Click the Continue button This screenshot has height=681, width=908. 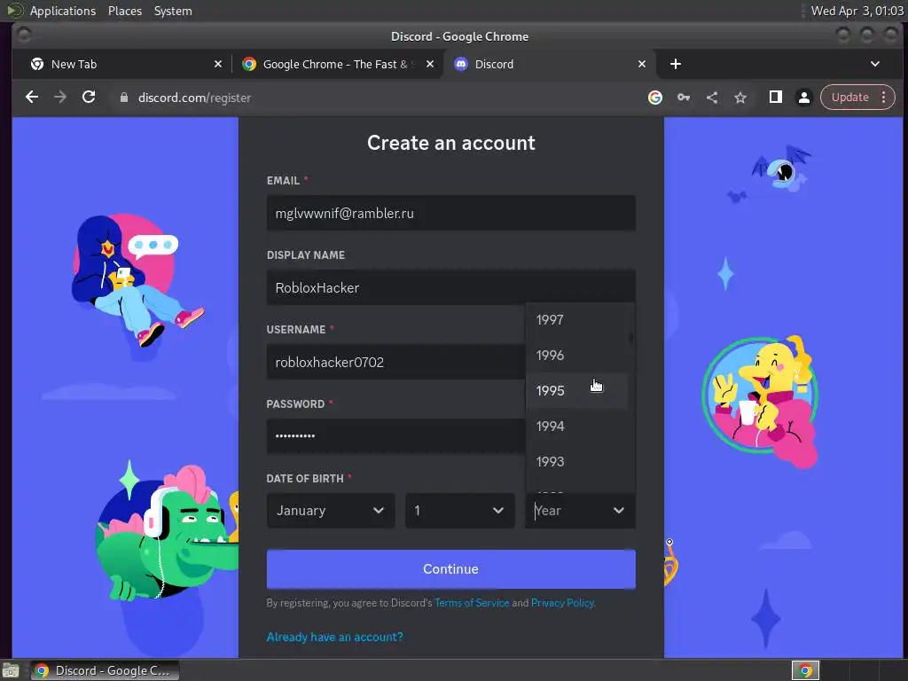pos(451,569)
